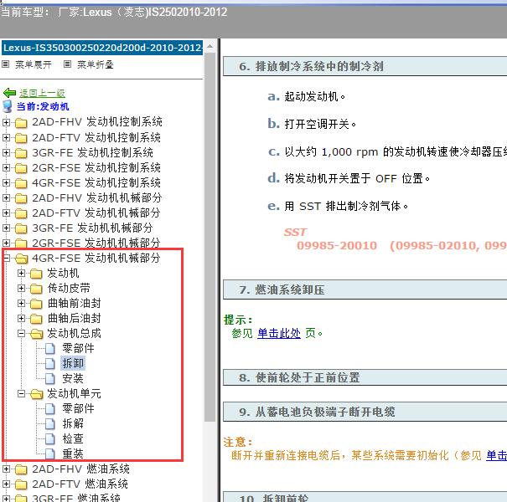Image resolution: width=507 pixels, height=502 pixels.
Task: Click the tree panel vertical scrollbar thumb
Action: (x=210, y=238)
